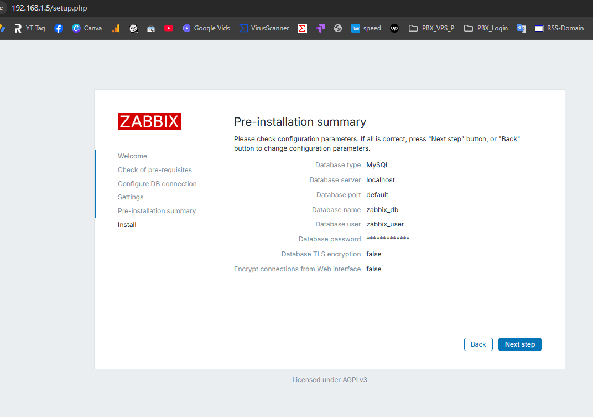Select the Settings setup step

131,197
